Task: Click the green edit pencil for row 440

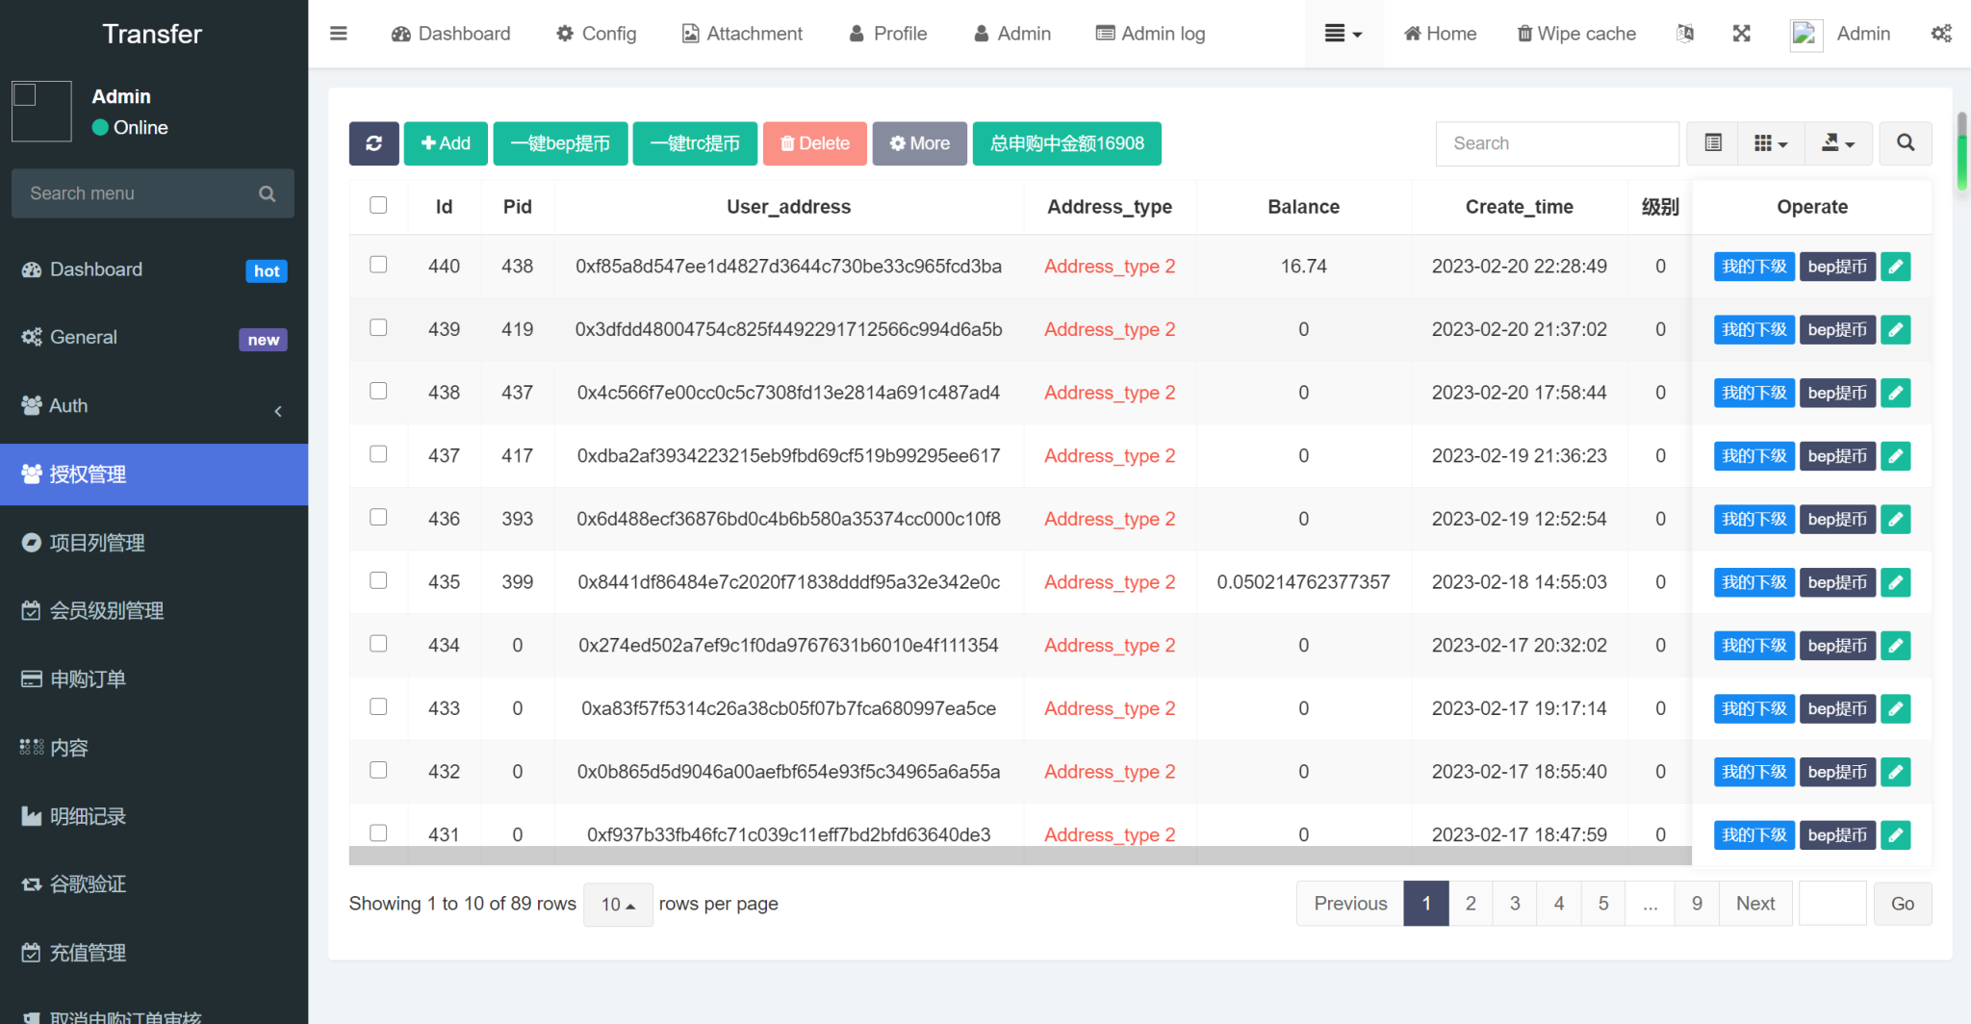Action: (1895, 267)
